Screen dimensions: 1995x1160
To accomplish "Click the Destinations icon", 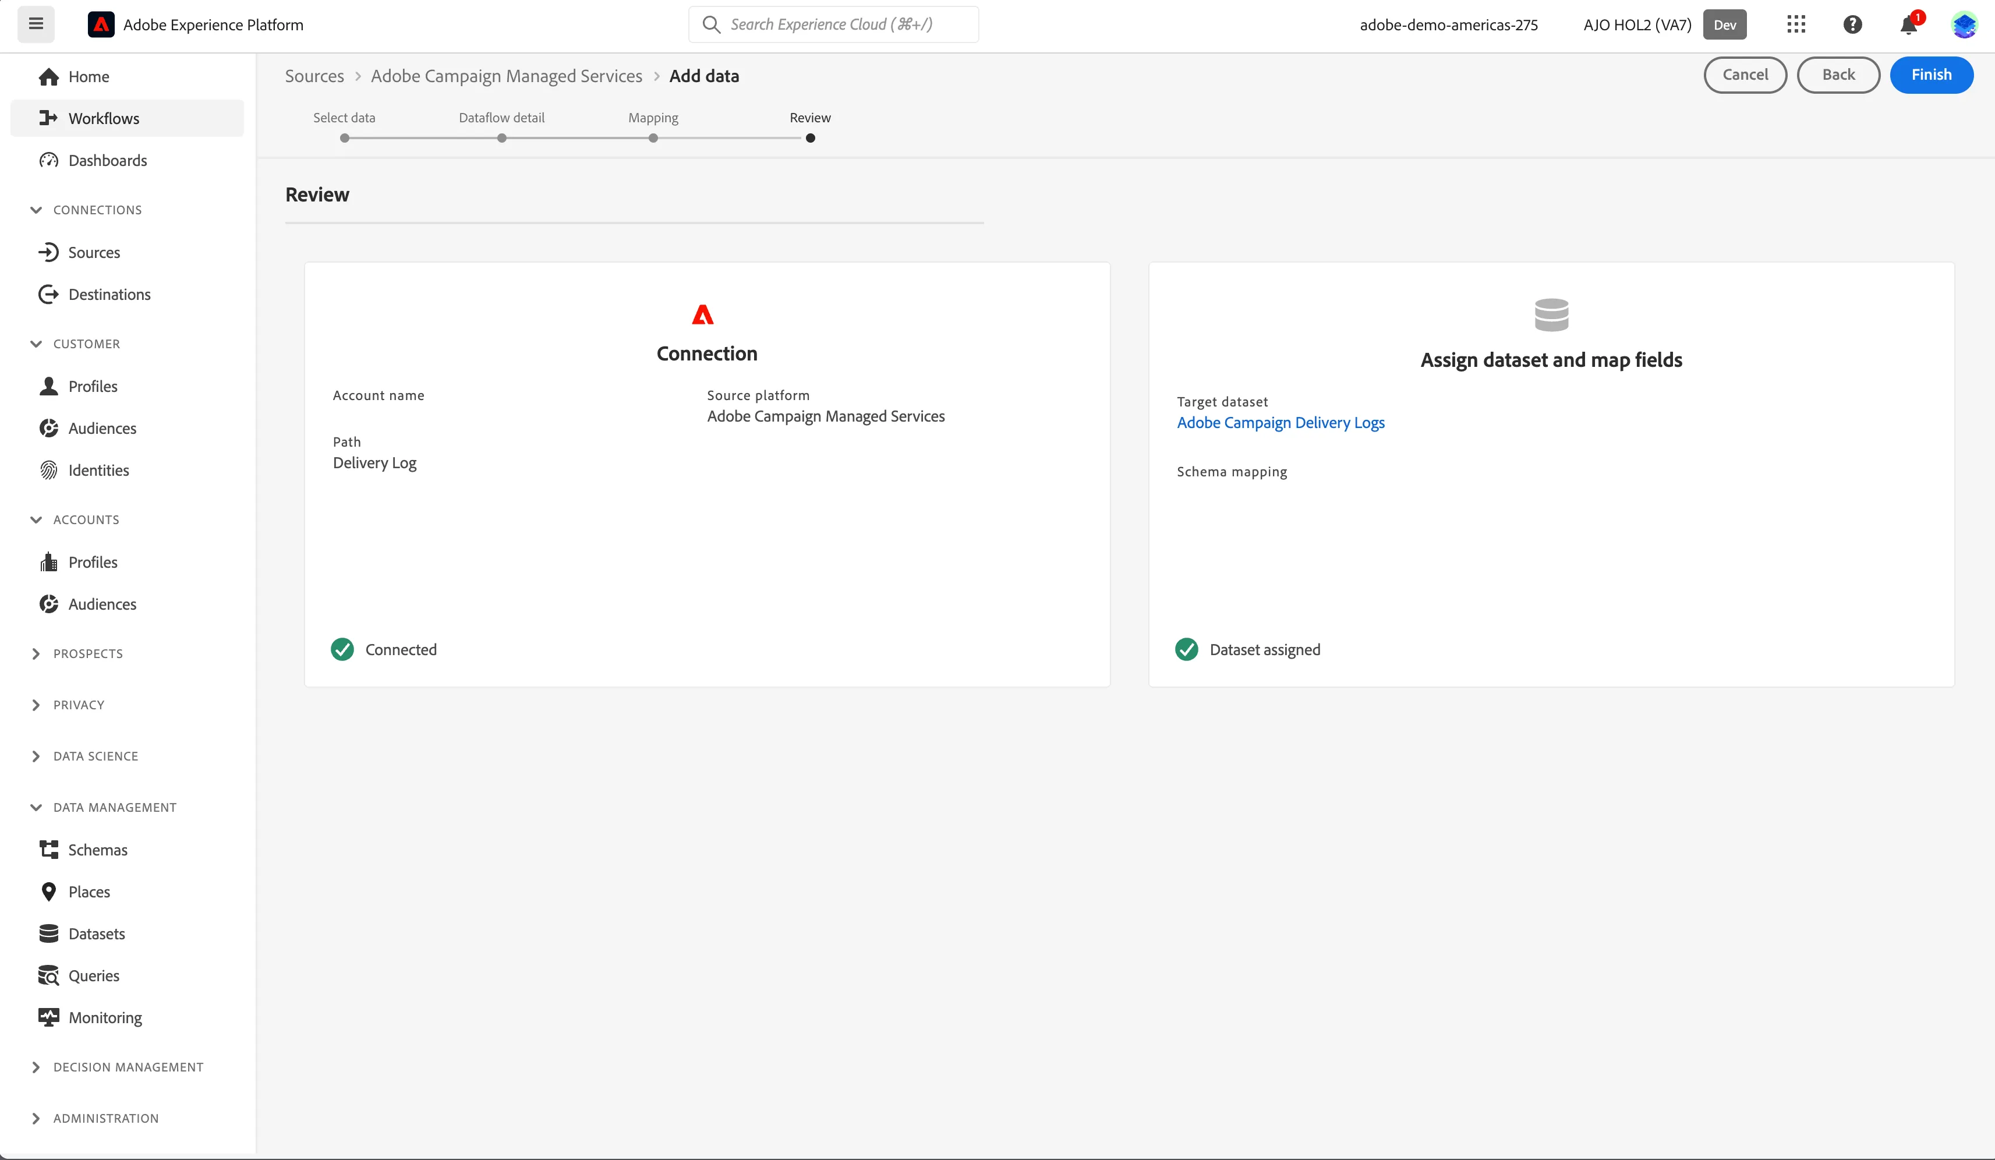I will point(49,295).
